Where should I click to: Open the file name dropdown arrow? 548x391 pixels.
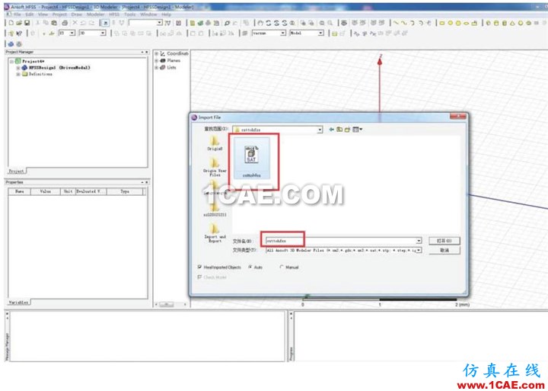pyautogui.click(x=419, y=241)
